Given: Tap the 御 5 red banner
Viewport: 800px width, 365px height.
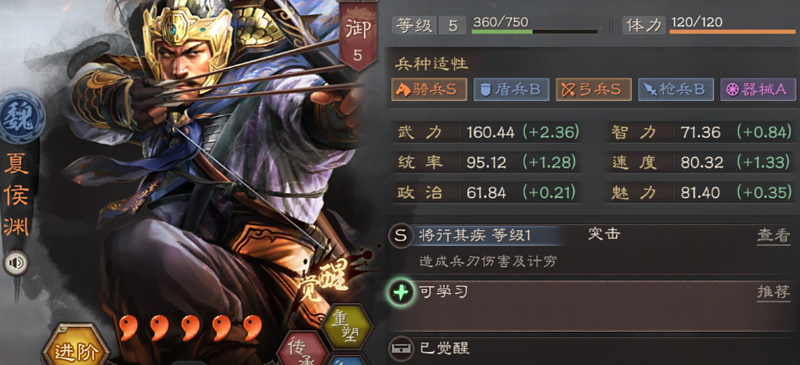Looking at the screenshot, I should point(358,38).
